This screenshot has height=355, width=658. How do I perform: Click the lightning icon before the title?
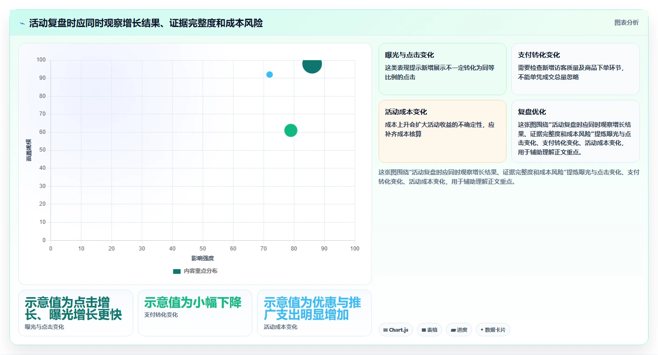(x=22, y=23)
